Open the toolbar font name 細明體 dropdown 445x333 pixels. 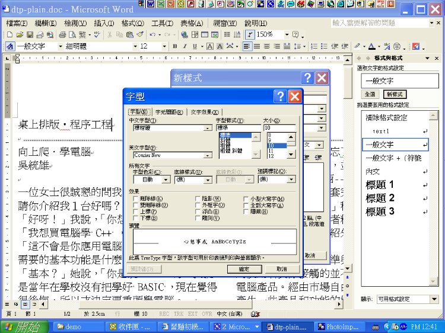click(x=135, y=46)
